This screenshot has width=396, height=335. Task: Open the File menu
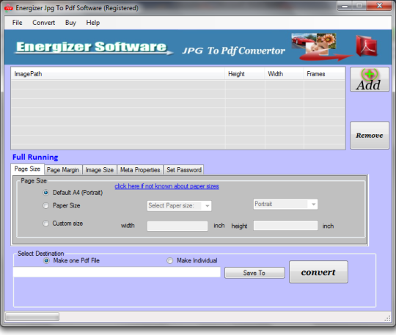tap(17, 23)
